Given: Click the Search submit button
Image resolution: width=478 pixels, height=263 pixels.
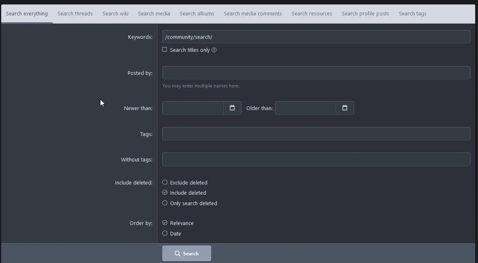Looking at the screenshot, I should [x=187, y=253].
